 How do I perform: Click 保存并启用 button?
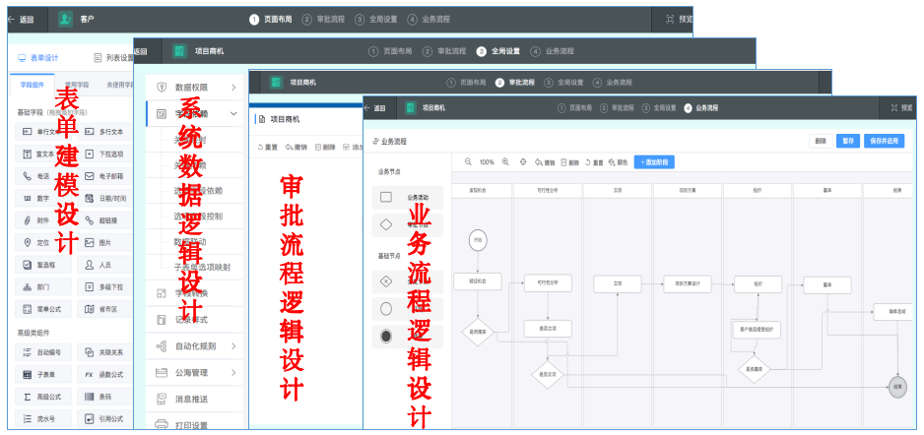(884, 142)
